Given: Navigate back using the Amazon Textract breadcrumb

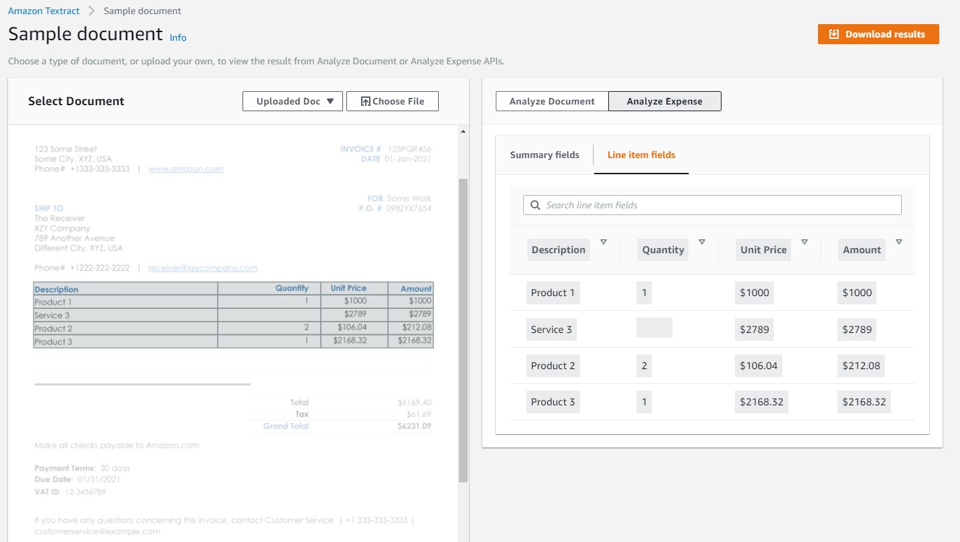Looking at the screenshot, I should pyautogui.click(x=43, y=11).
